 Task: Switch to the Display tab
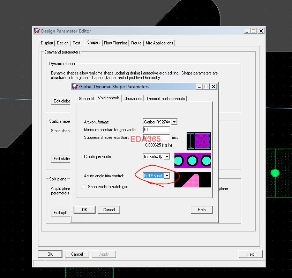(x=47, y=43)
